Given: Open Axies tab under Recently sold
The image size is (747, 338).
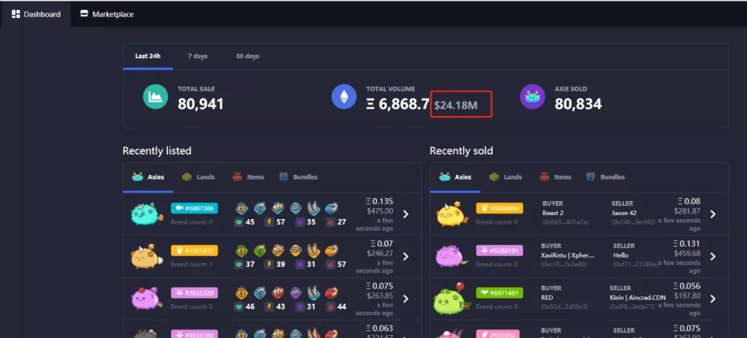Looking at the screenshot, I should 455,177.
